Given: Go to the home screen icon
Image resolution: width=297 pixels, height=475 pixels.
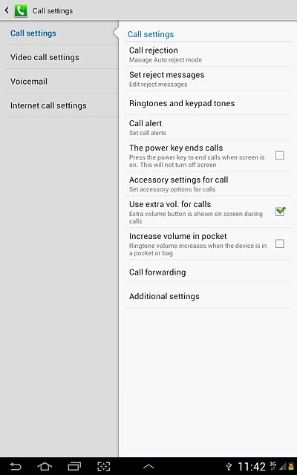Looking at the screenshot, I should (45, 467).
